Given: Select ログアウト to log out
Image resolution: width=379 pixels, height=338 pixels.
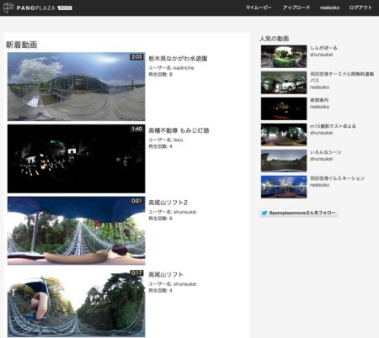Looking at the screenshot, I should (x=360, y=8).
